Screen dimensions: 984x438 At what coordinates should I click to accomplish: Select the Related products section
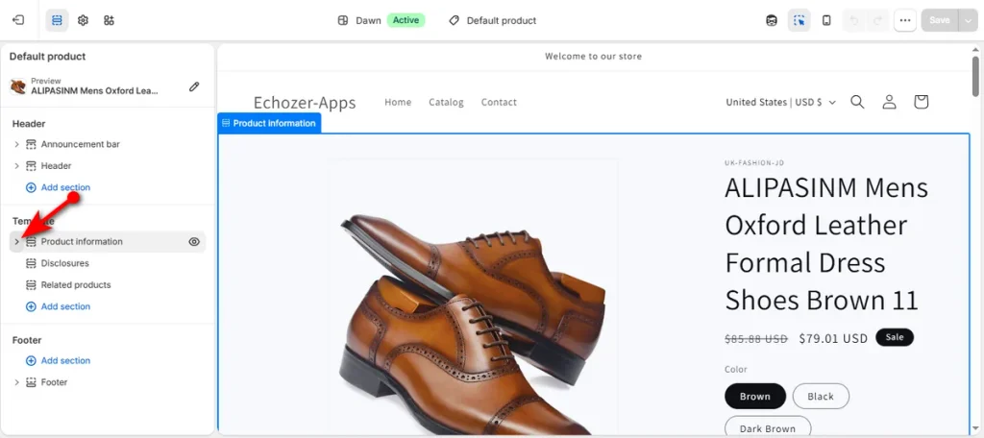[x=76, y=285]
